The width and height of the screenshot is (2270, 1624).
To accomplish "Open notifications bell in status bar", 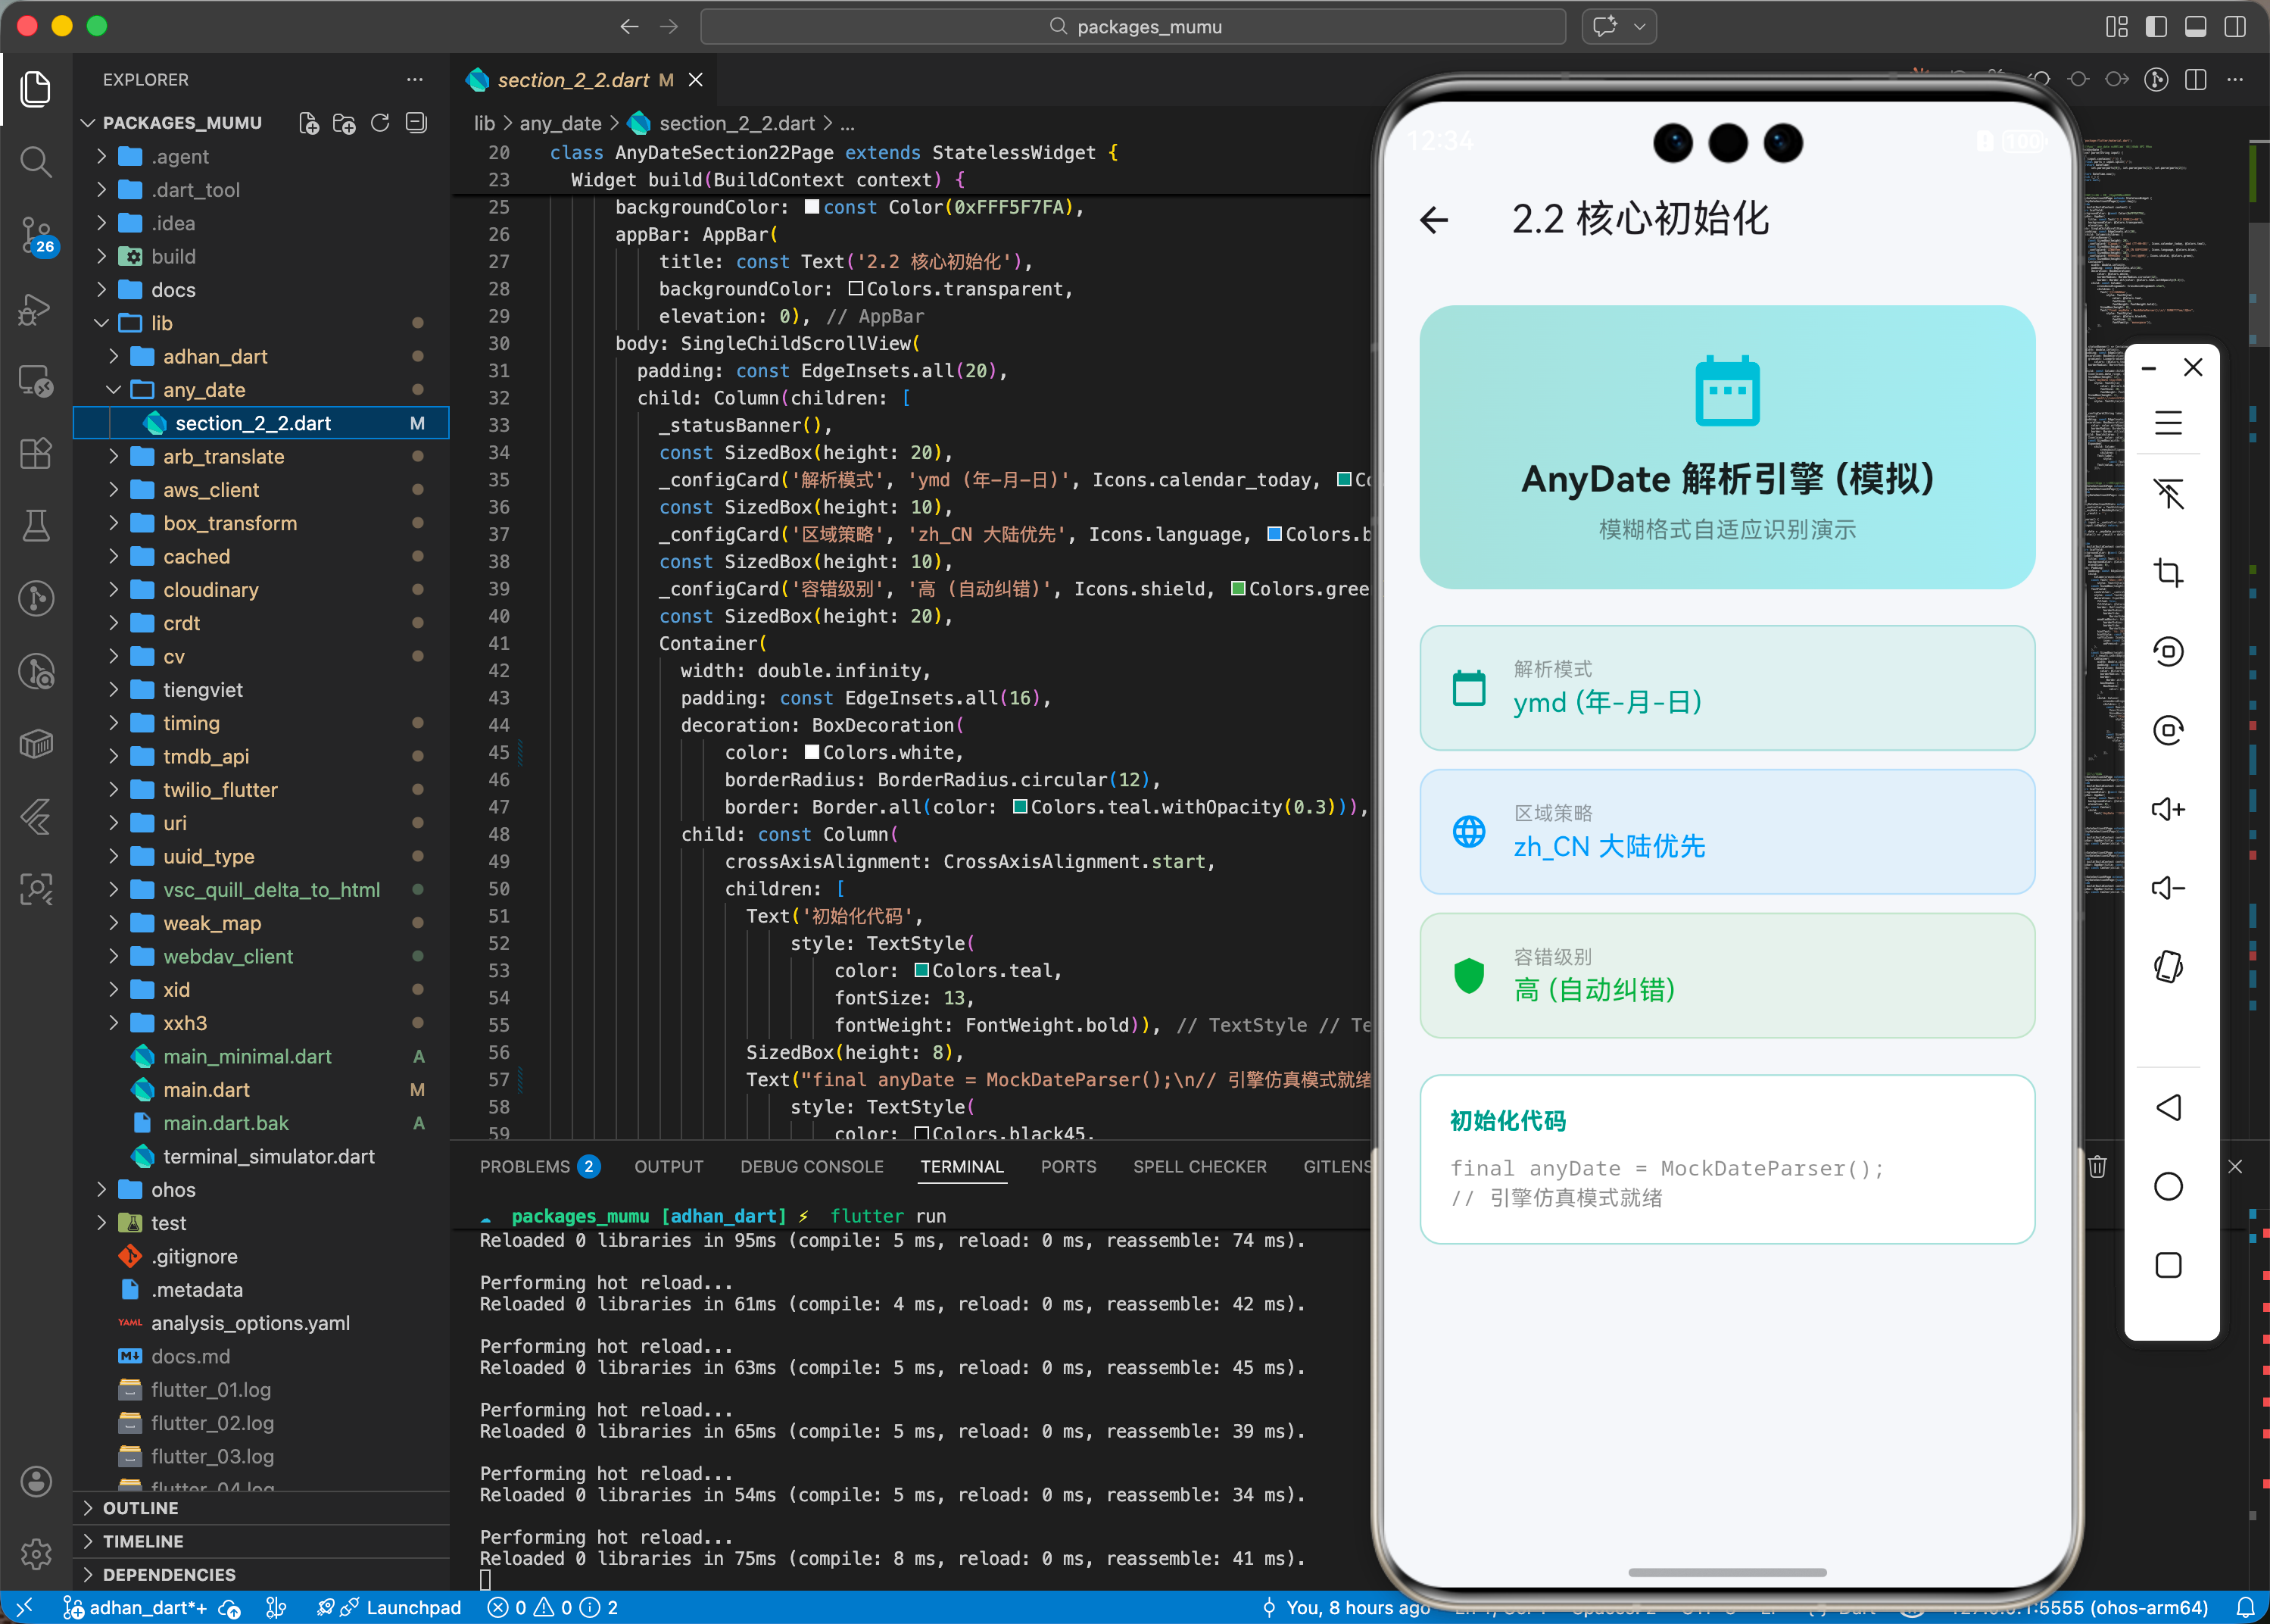I will click(2245, 1608).
